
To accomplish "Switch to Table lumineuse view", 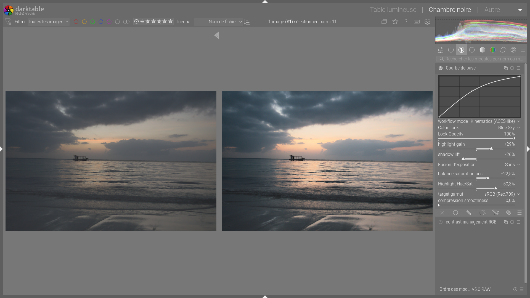I will (x=393, y=10).
